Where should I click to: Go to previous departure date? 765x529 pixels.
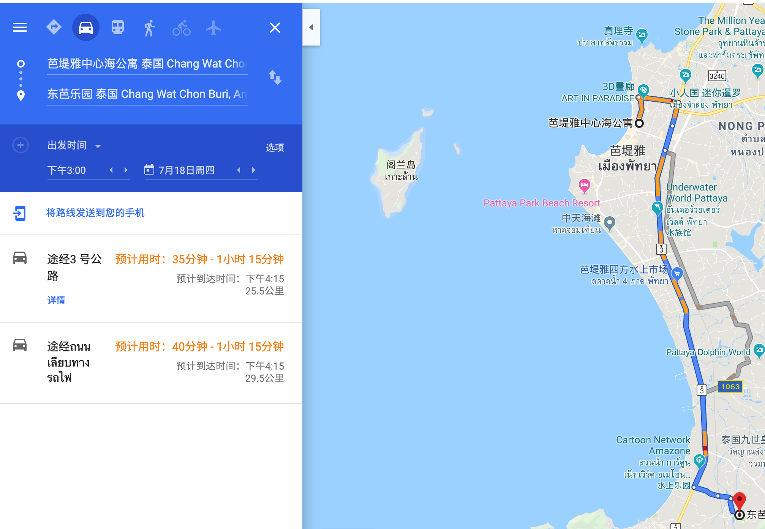click(239, 170)
